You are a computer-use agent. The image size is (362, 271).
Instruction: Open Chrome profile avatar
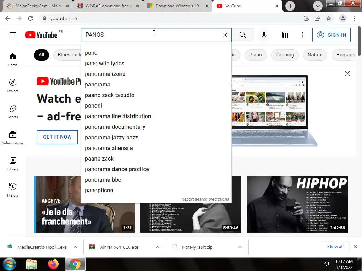(x=343, y=18)
